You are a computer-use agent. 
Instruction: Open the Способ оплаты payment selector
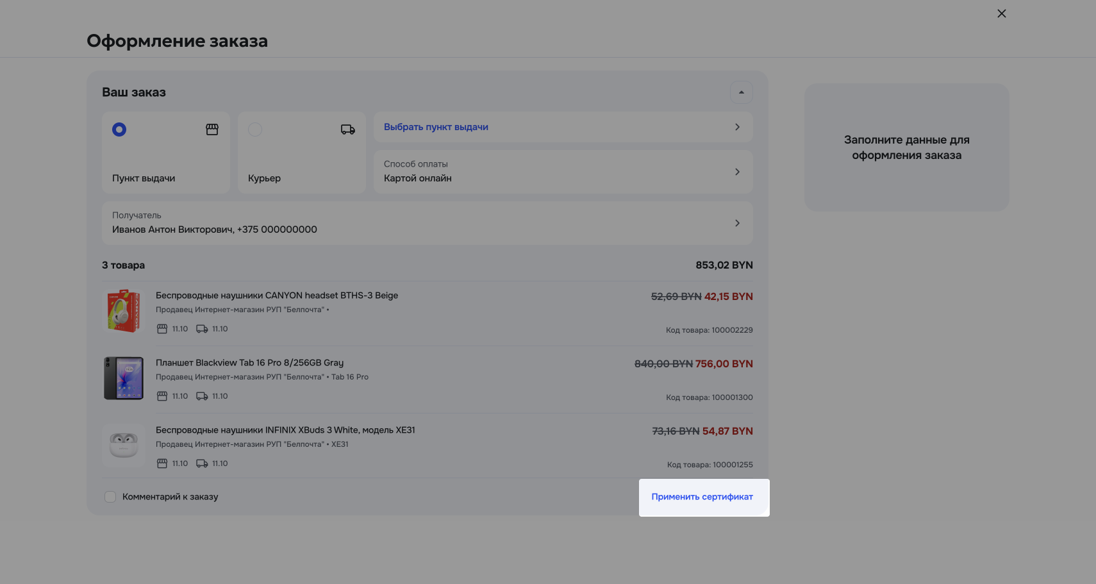click(x=563, y=172)
